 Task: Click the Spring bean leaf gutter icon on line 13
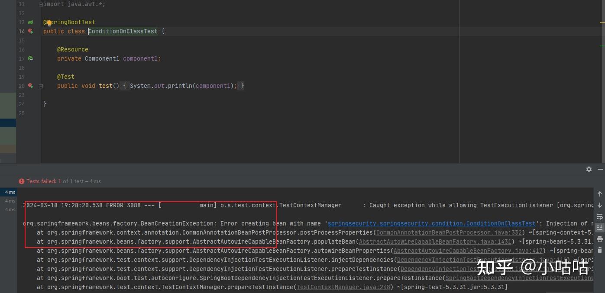tap(30, 22)
